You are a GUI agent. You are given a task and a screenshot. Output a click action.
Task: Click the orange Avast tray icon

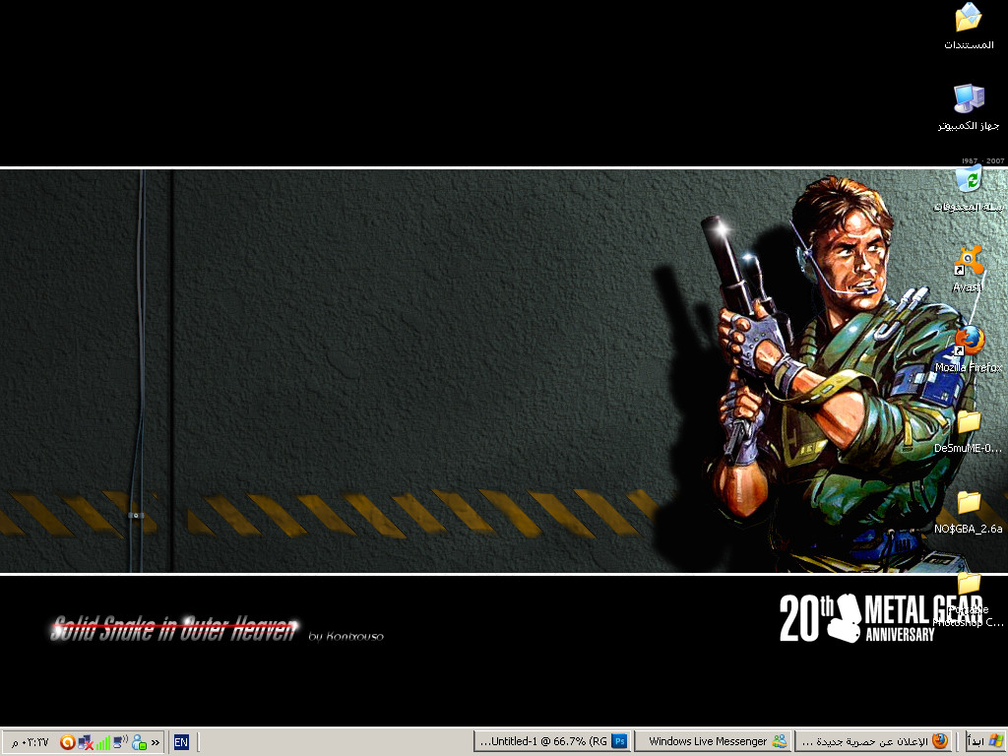click(x=68, y=742)
